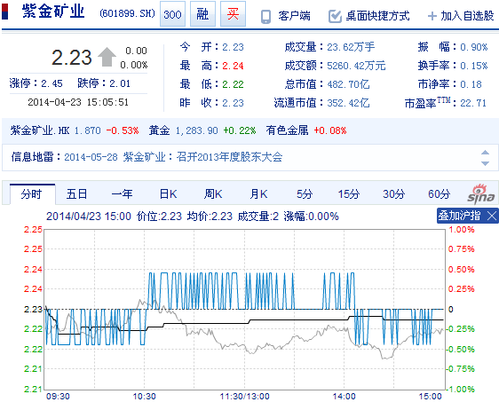Open the 紫金矿业.HK quote link

tap(39, 130)
